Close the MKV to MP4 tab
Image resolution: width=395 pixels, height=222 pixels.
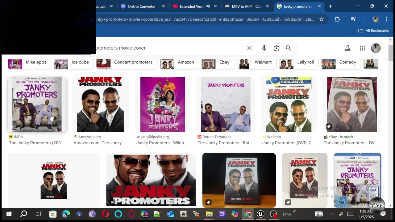268,6
